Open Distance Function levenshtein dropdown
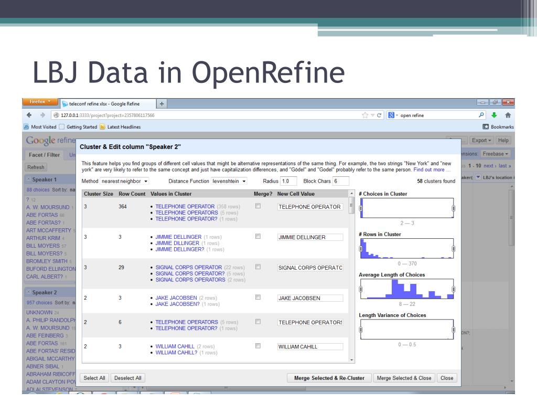537x403 pixels. tap(229, 181)
